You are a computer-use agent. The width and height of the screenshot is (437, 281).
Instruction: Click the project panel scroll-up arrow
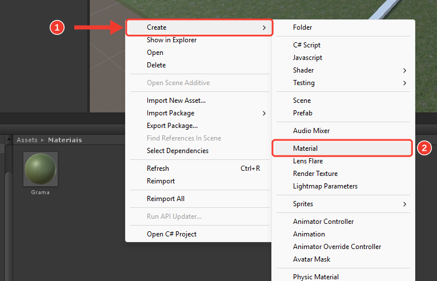pos(9,139)
